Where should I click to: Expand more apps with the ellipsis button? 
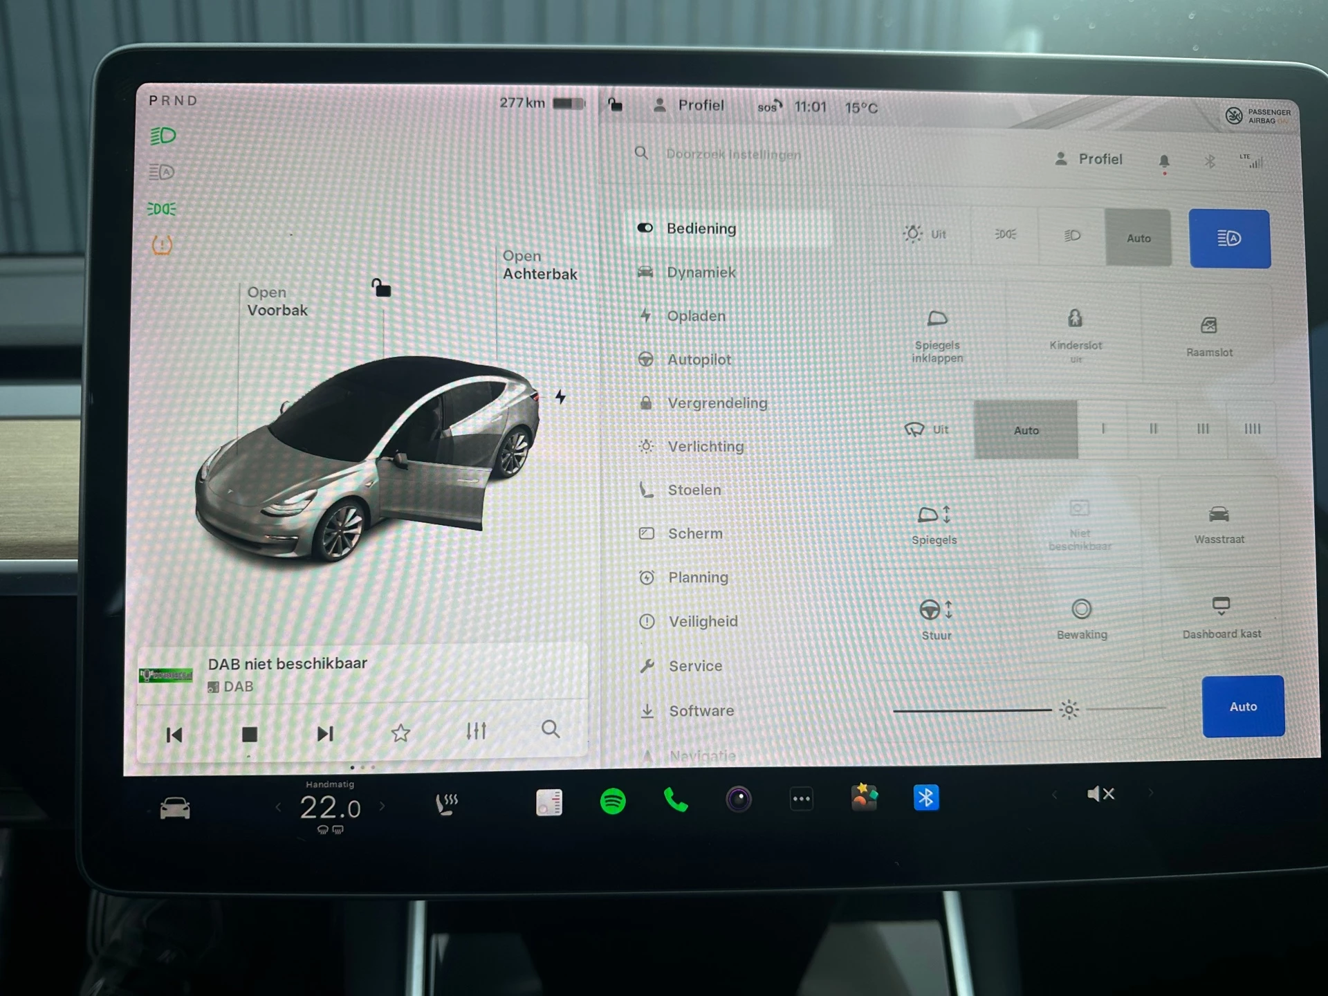tap(802, 798)
